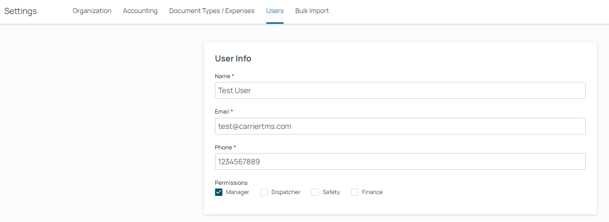609x222 pixels.
Task: Click the User Info heading
Action: point(233,59)
